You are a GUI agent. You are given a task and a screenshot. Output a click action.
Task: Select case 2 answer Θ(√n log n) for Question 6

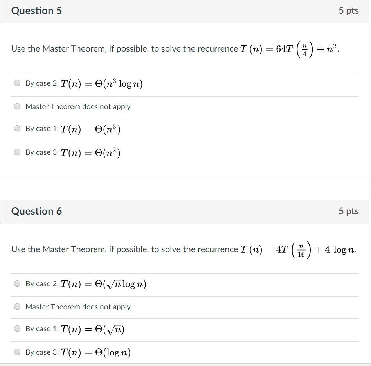click(17, 283)
